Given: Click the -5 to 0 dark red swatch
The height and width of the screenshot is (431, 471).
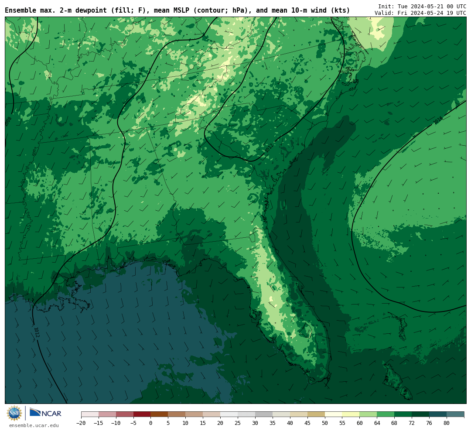Looking at the screenshot, I should tap(142, 414).
